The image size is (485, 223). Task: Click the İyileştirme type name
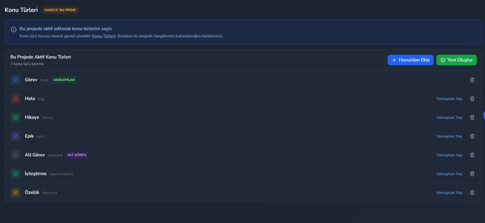[36, 174]
